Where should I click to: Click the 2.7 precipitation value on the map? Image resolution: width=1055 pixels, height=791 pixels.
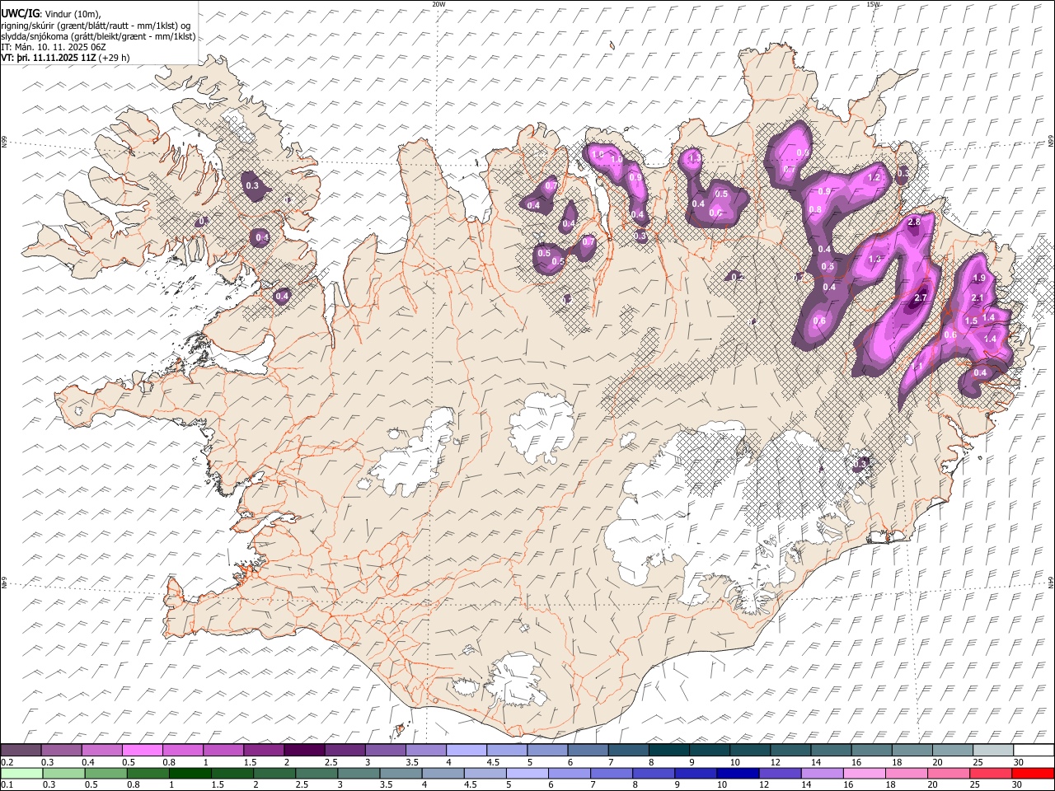(x=921, y=297)
